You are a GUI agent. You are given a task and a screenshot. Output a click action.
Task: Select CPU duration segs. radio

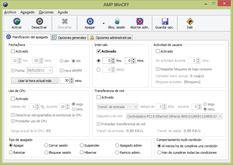[x=73, y=104]
